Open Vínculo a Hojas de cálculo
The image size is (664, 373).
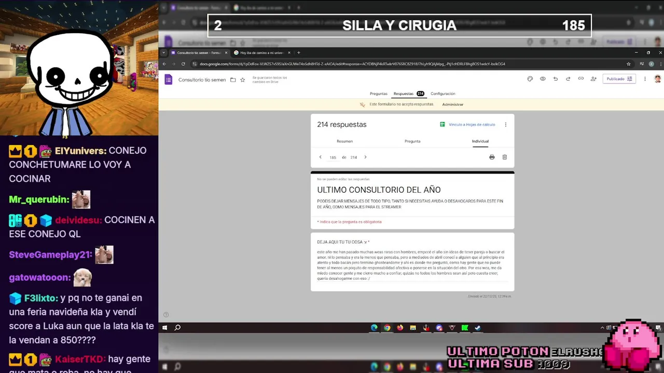click(467, 124)
